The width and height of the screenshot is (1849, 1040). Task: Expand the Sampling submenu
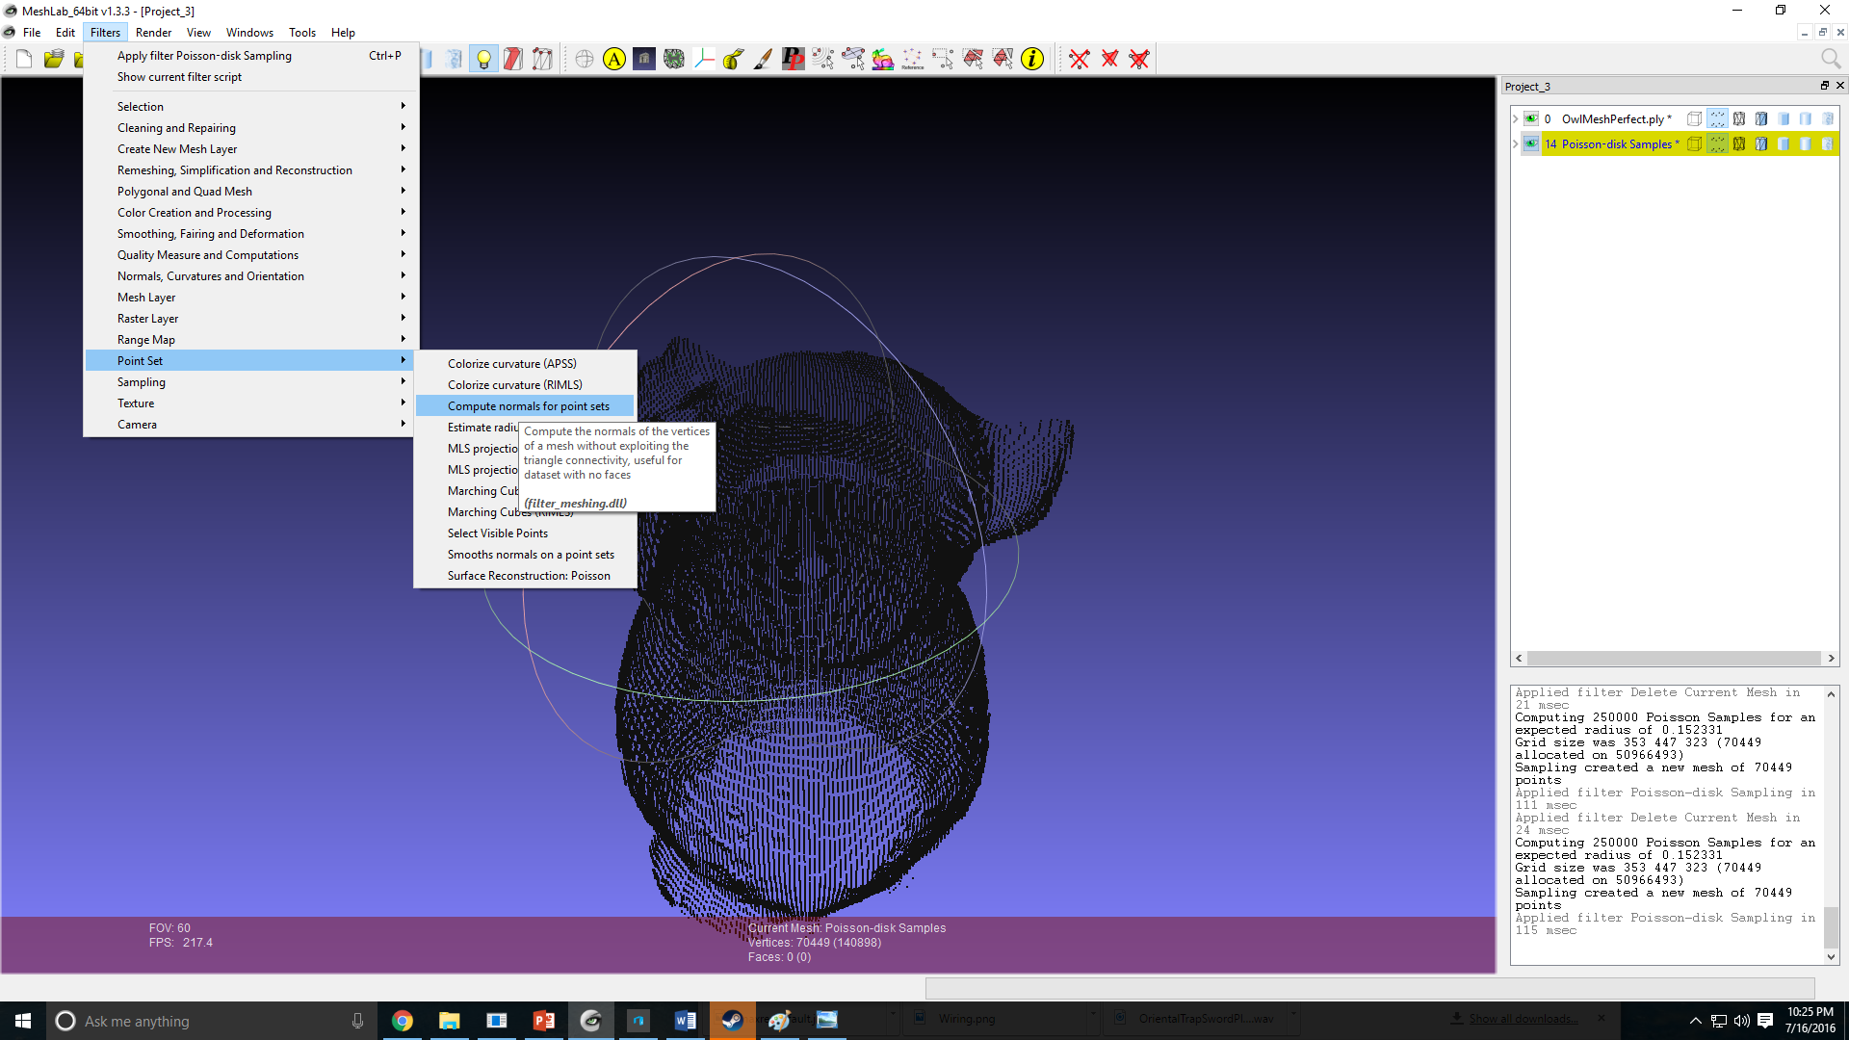pos(251,382)
